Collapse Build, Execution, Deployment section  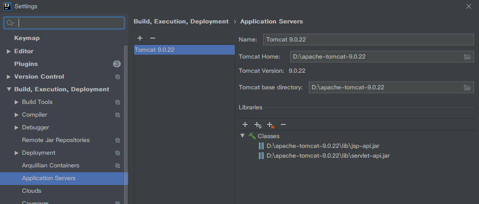point(8,89)
